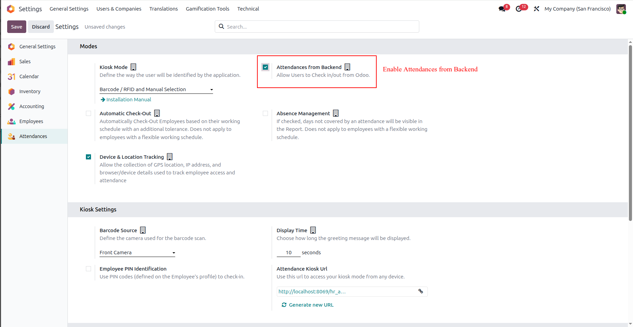Click company icon next to Device & Location Tracking
The image size is (633, 327).
(170, 157)
